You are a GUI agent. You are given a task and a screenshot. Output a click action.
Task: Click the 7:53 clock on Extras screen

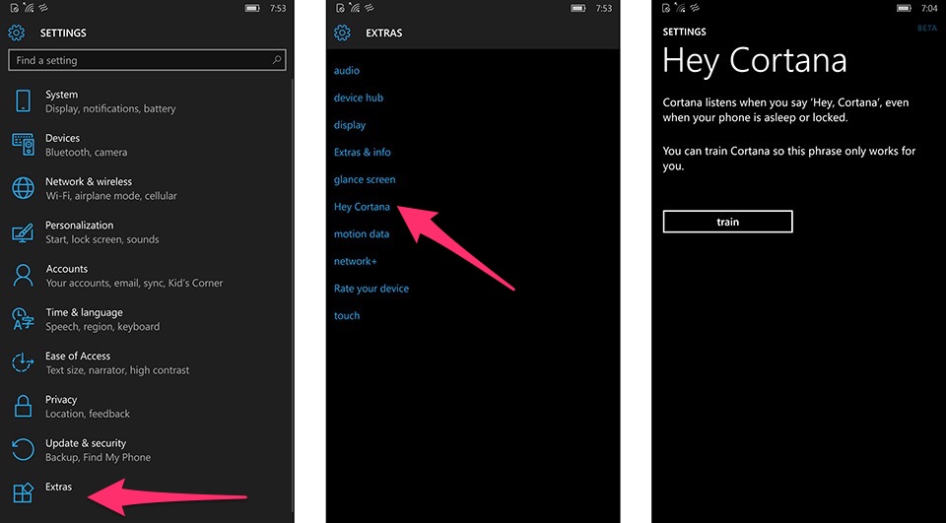click(603, 9)
